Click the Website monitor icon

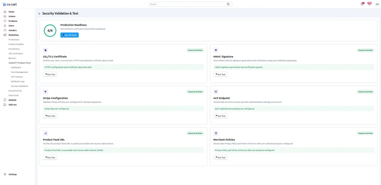[x=5, y=100]
